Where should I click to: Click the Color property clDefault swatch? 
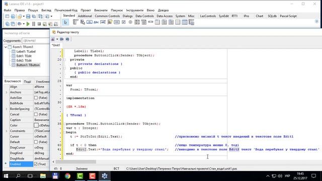[x=36, y=125]
